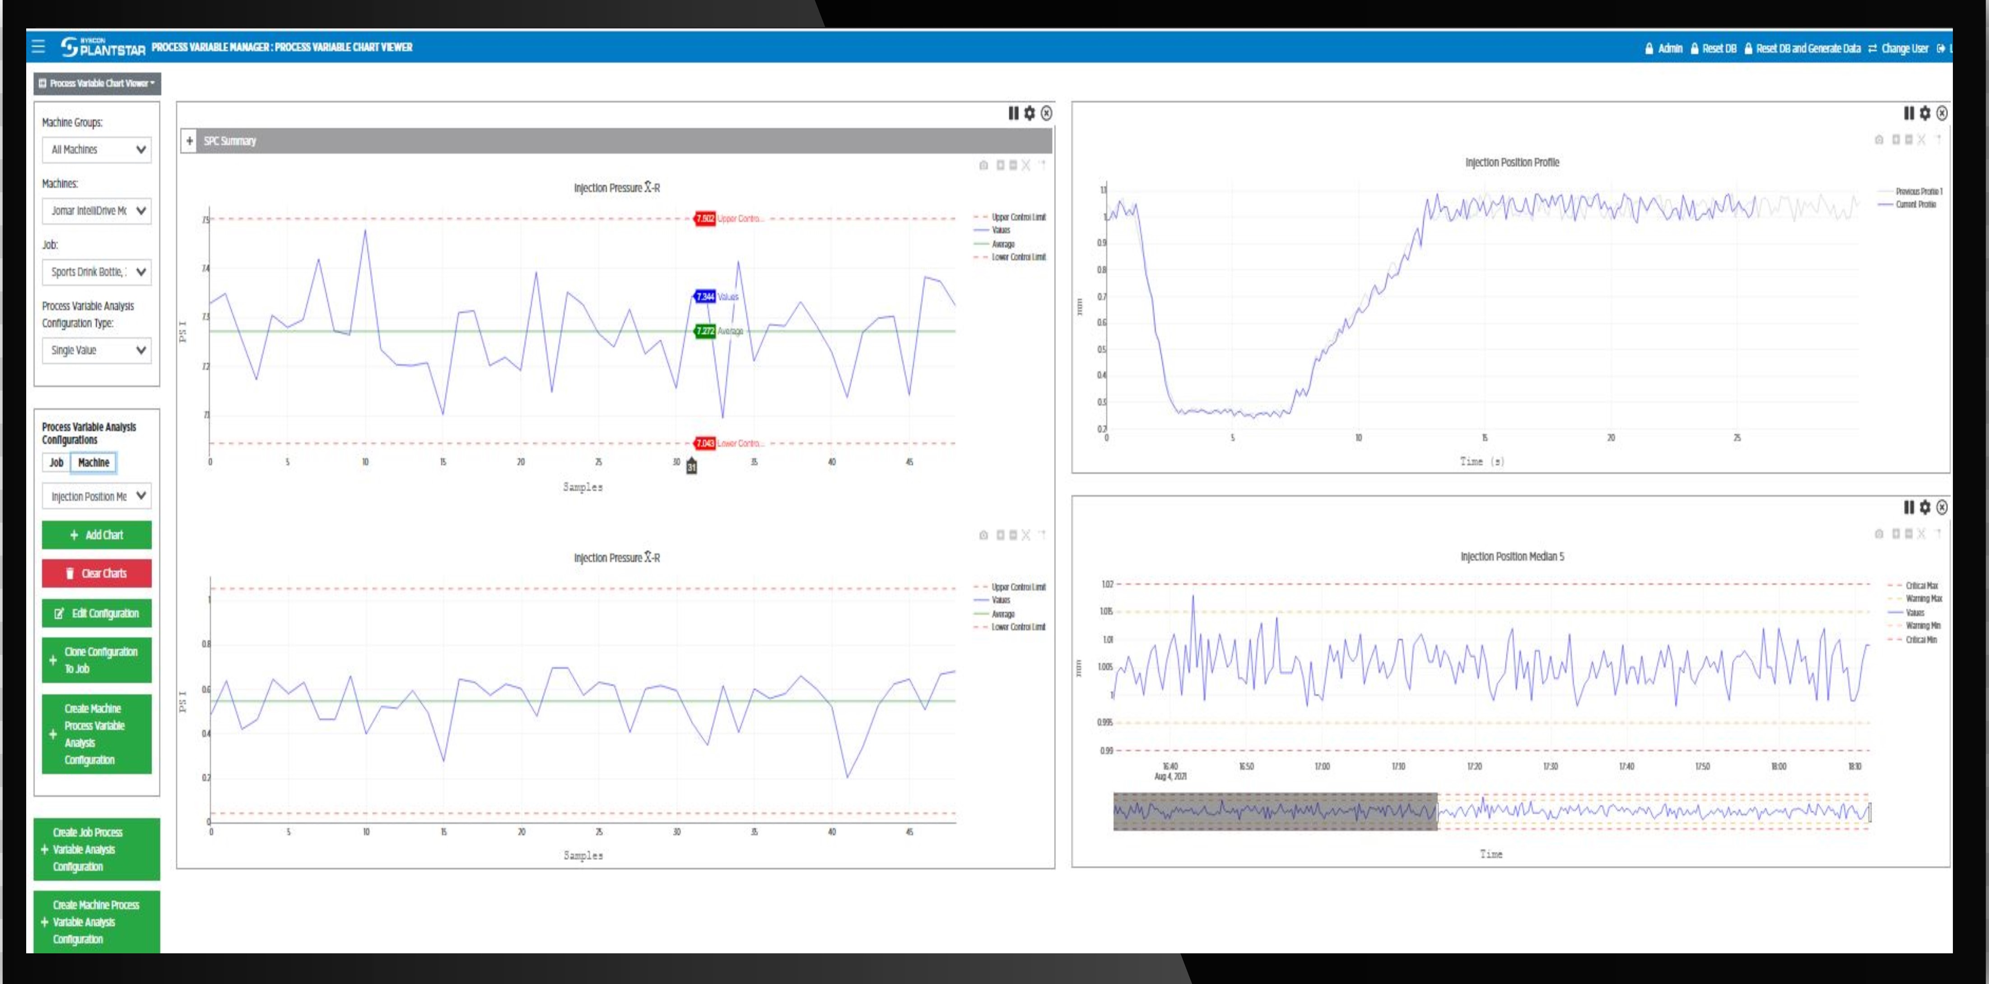Viewport: 1989px width, 984px height.
Task: Toggle the Values series in the legend
Action: click(x=1001, y=230)
